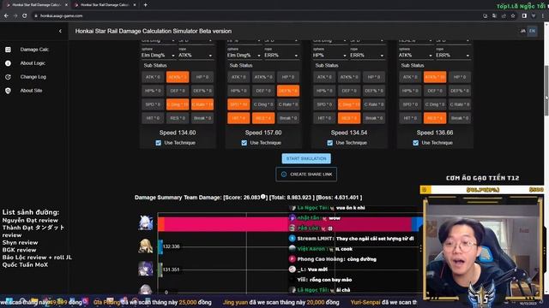This screenshot has height=308, width=549.
Task: Open the HP% sphere dropdown in the Speed 134.54 card
Action: tap(329, 55)
